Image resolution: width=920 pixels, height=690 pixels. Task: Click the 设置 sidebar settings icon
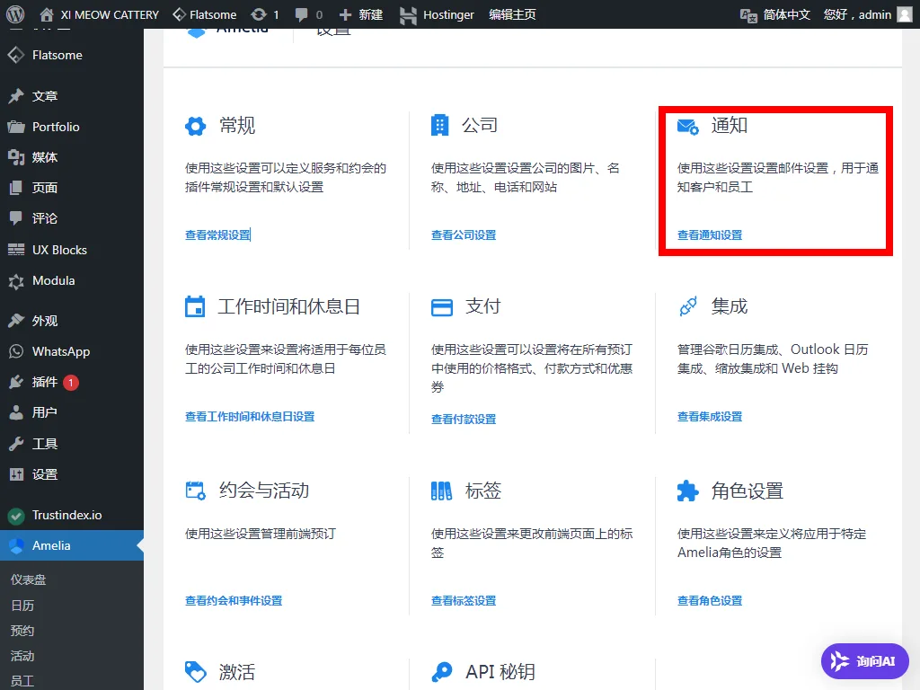[16, 474]
